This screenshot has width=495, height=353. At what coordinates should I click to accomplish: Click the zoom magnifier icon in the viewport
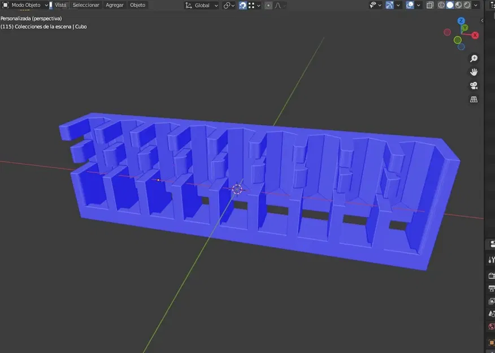[x=474, y=58]
